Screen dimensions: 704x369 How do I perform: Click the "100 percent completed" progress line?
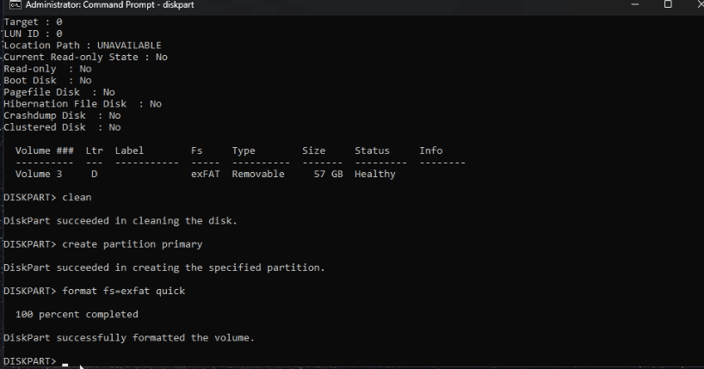[x=77, y=314]
